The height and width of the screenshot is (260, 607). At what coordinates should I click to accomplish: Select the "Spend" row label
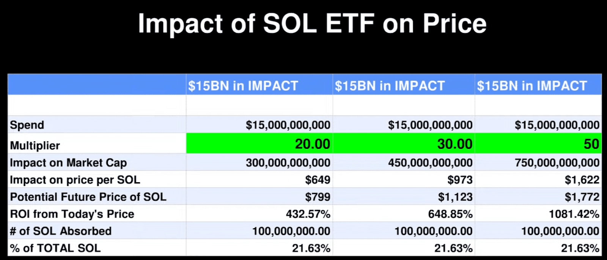(27, 125)
